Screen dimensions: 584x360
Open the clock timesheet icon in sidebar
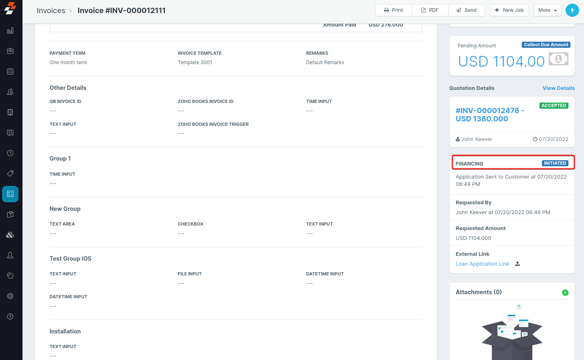click(10, 153)
